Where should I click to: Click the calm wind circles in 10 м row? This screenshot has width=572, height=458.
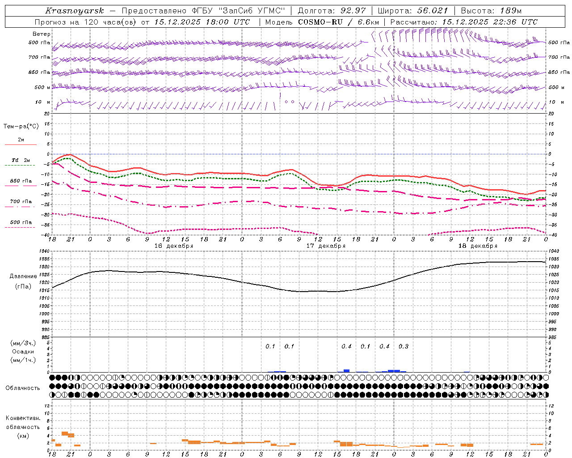290,102
